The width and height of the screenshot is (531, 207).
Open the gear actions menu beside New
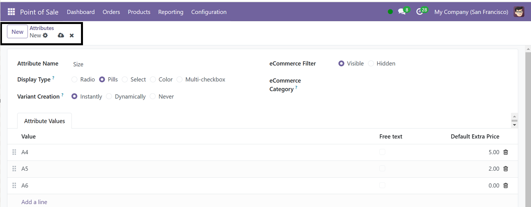click(45, 35)
